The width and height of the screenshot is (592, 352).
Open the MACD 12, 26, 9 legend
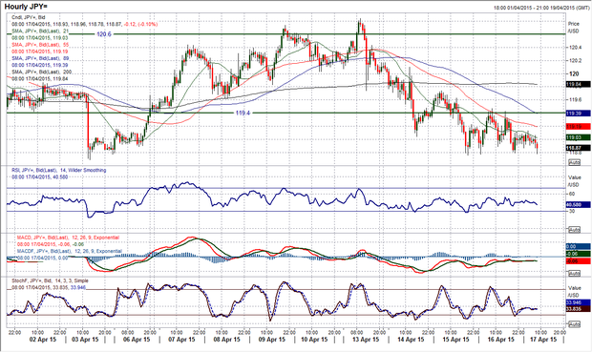[x=68, y=238]
